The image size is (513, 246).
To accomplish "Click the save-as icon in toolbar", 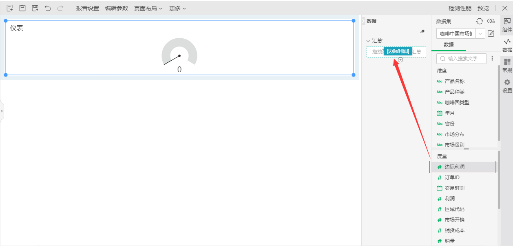I will (35, 8).
